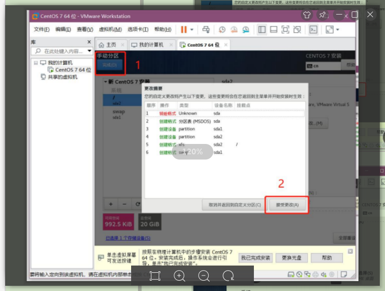The height and width of the screenshot is (291, 385).
Task: Click the 帮助 button in the yellow install bar
Action: tap(327, 258)
